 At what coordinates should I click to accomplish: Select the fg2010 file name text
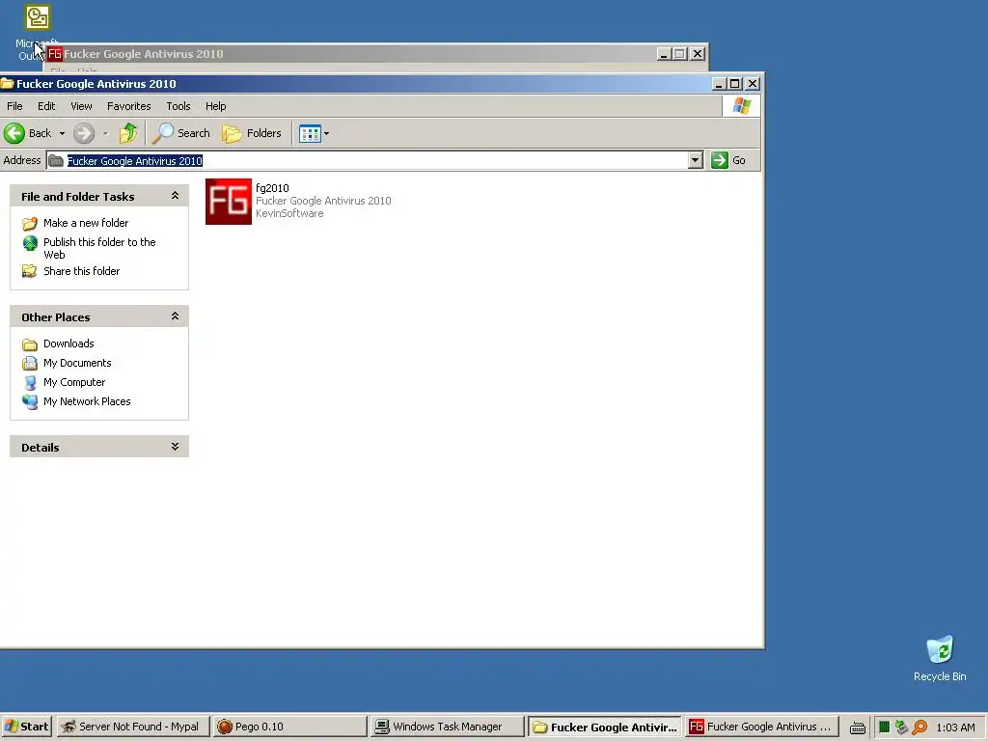pos(272,188)
